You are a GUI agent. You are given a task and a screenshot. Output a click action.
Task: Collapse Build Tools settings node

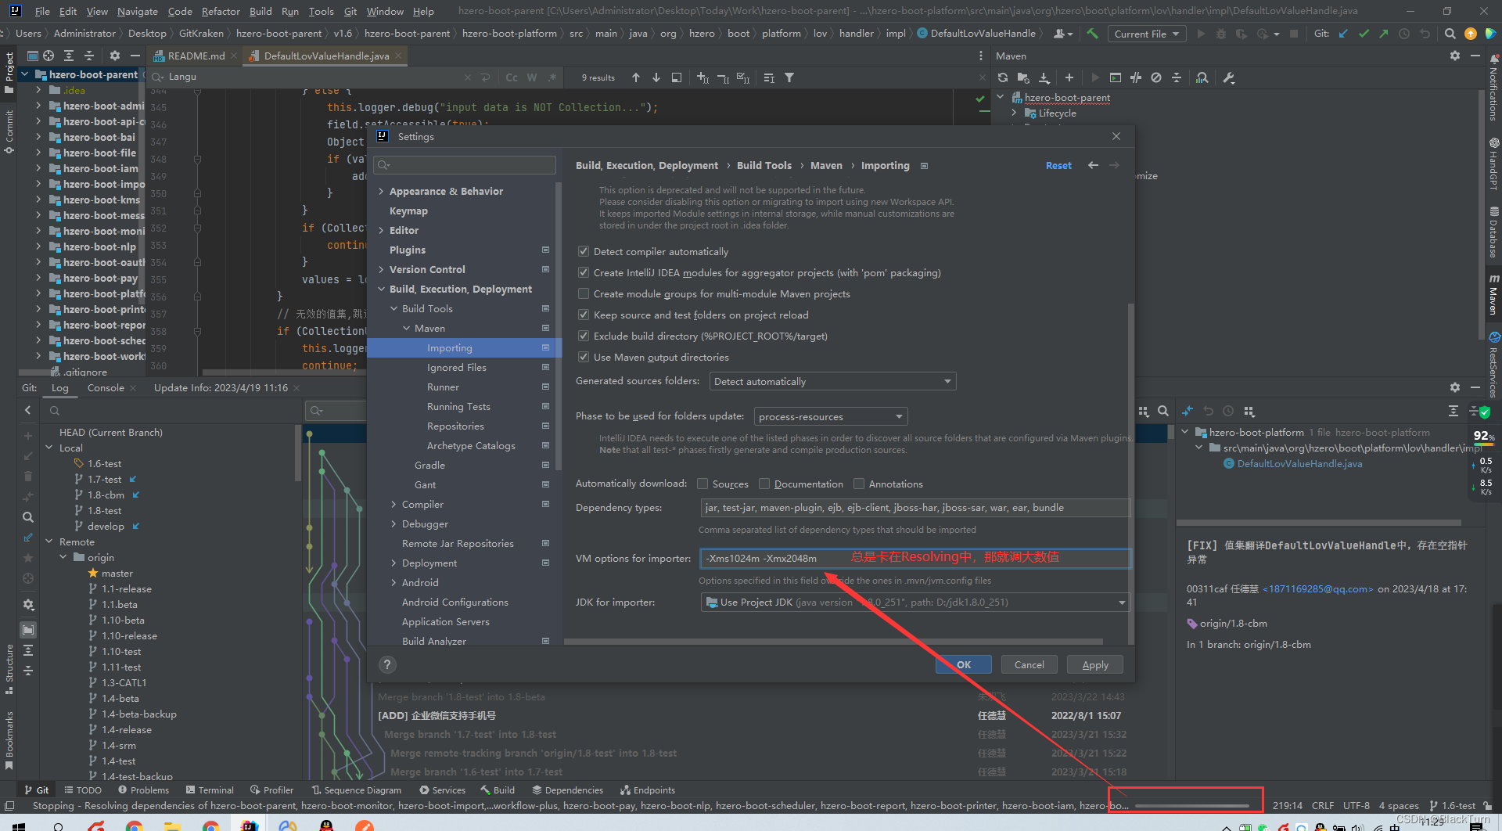[x=393, y=308]
